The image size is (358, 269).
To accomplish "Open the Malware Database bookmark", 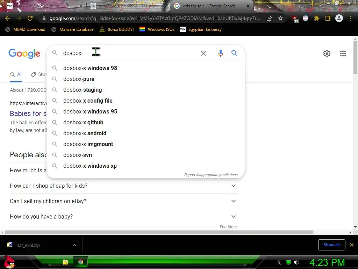I will 73,29.
